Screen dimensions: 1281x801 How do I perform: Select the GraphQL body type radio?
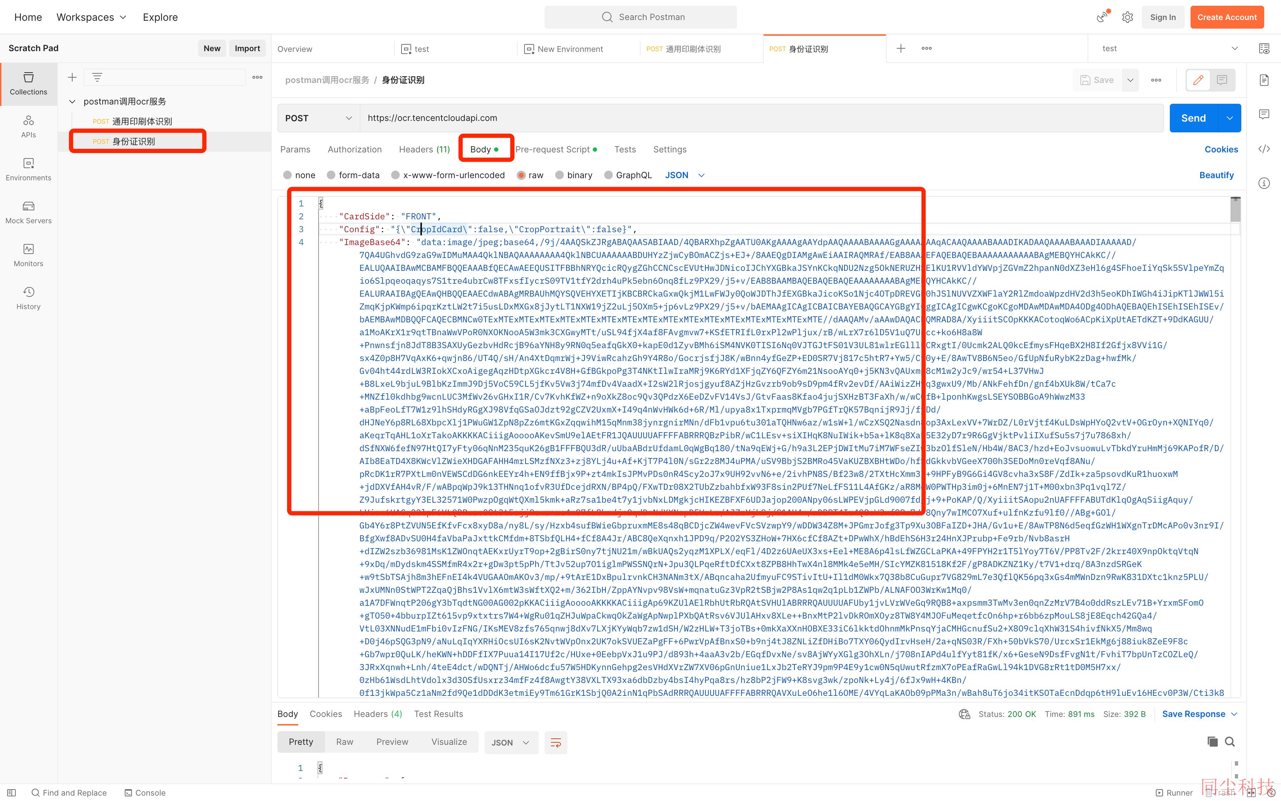point(608,175)
